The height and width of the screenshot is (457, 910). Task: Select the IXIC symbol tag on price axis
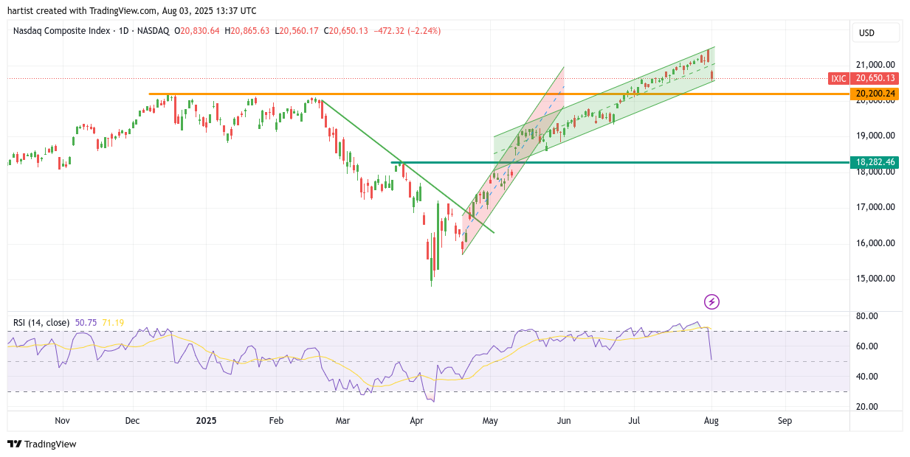(838, 78)
